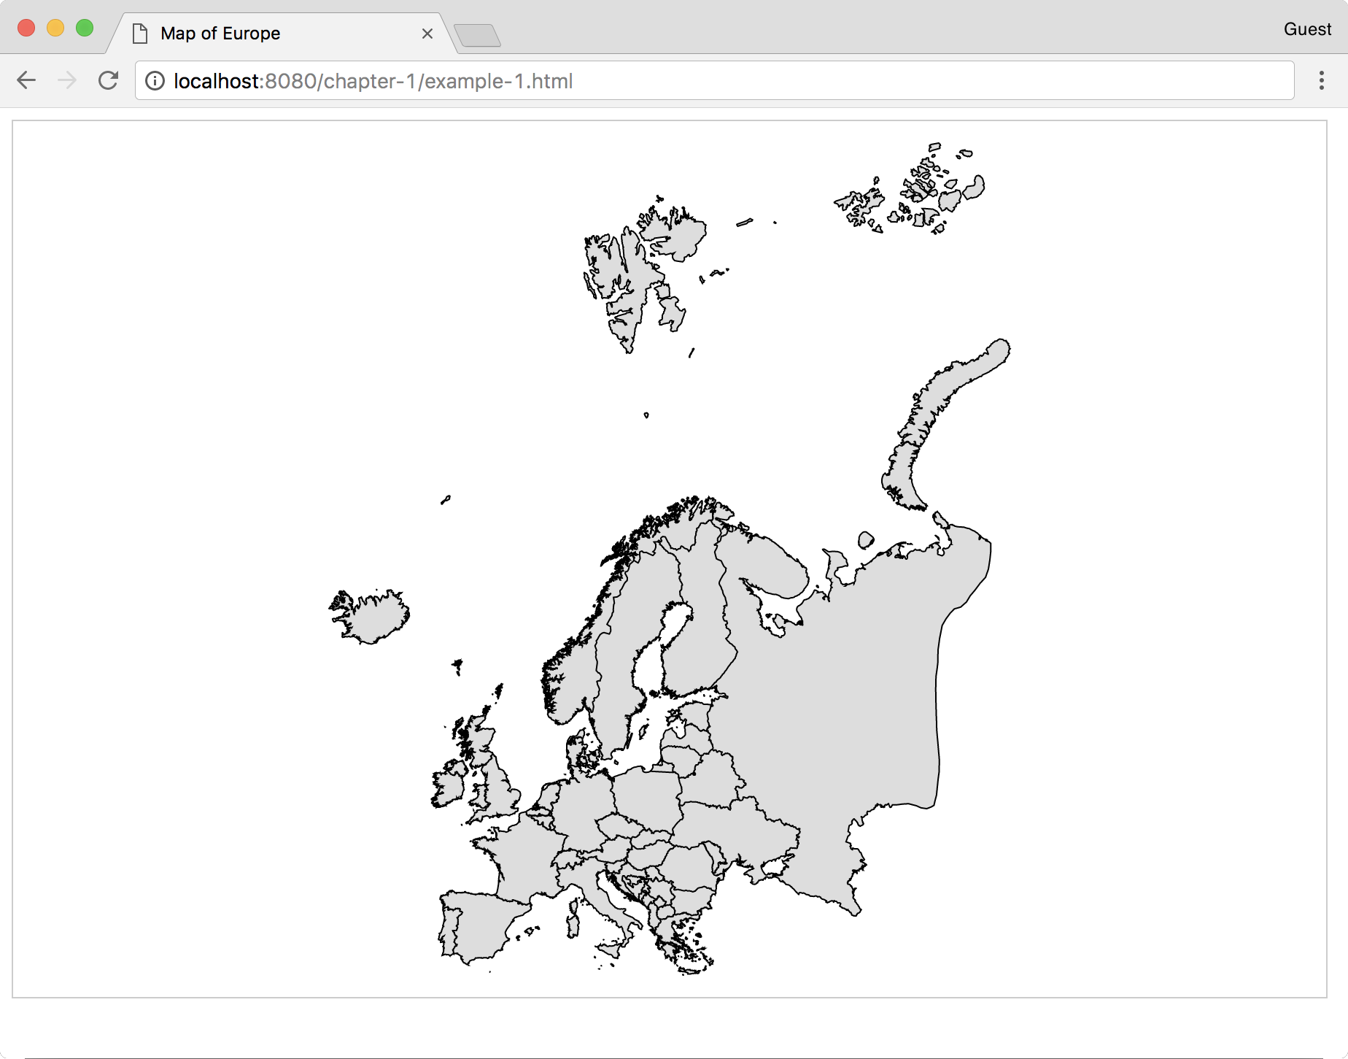1348x1059 pixels.
Task: Close the Map of Europe tab
Action: (427, 34)
